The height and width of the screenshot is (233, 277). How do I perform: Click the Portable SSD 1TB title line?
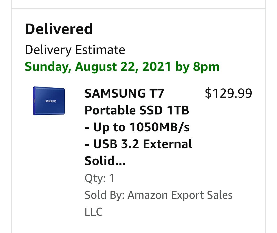tap(137, 110)
